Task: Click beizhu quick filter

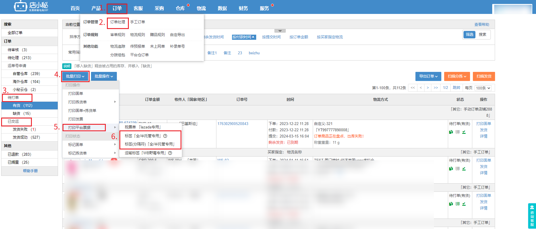Action: click(x=254, y=53)
